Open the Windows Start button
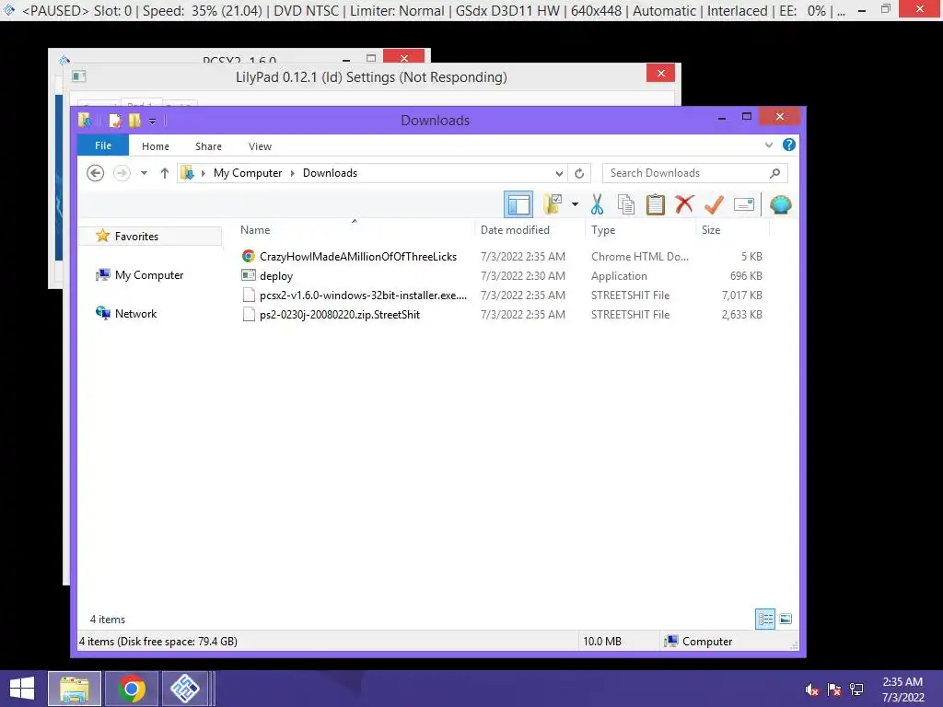The width and height of the screenshot is (943, 707). [x=22, y=689]
